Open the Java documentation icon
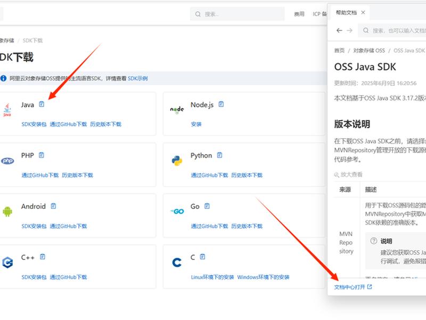Viewport: 426px width, 320px height. [x=42, y=104]
